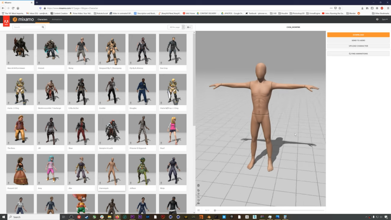Pause the animation playback
The height and width of the screenshot is (220, 391).
point(199,210)
